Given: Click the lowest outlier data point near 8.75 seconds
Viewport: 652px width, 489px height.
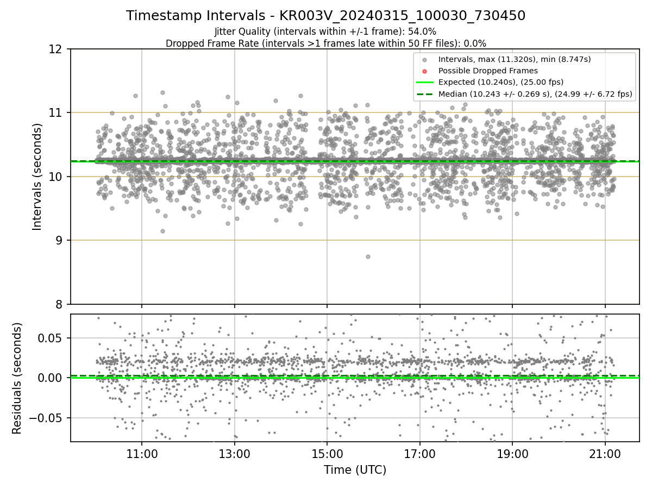Looking at the screenshot, I should point(368,256).
